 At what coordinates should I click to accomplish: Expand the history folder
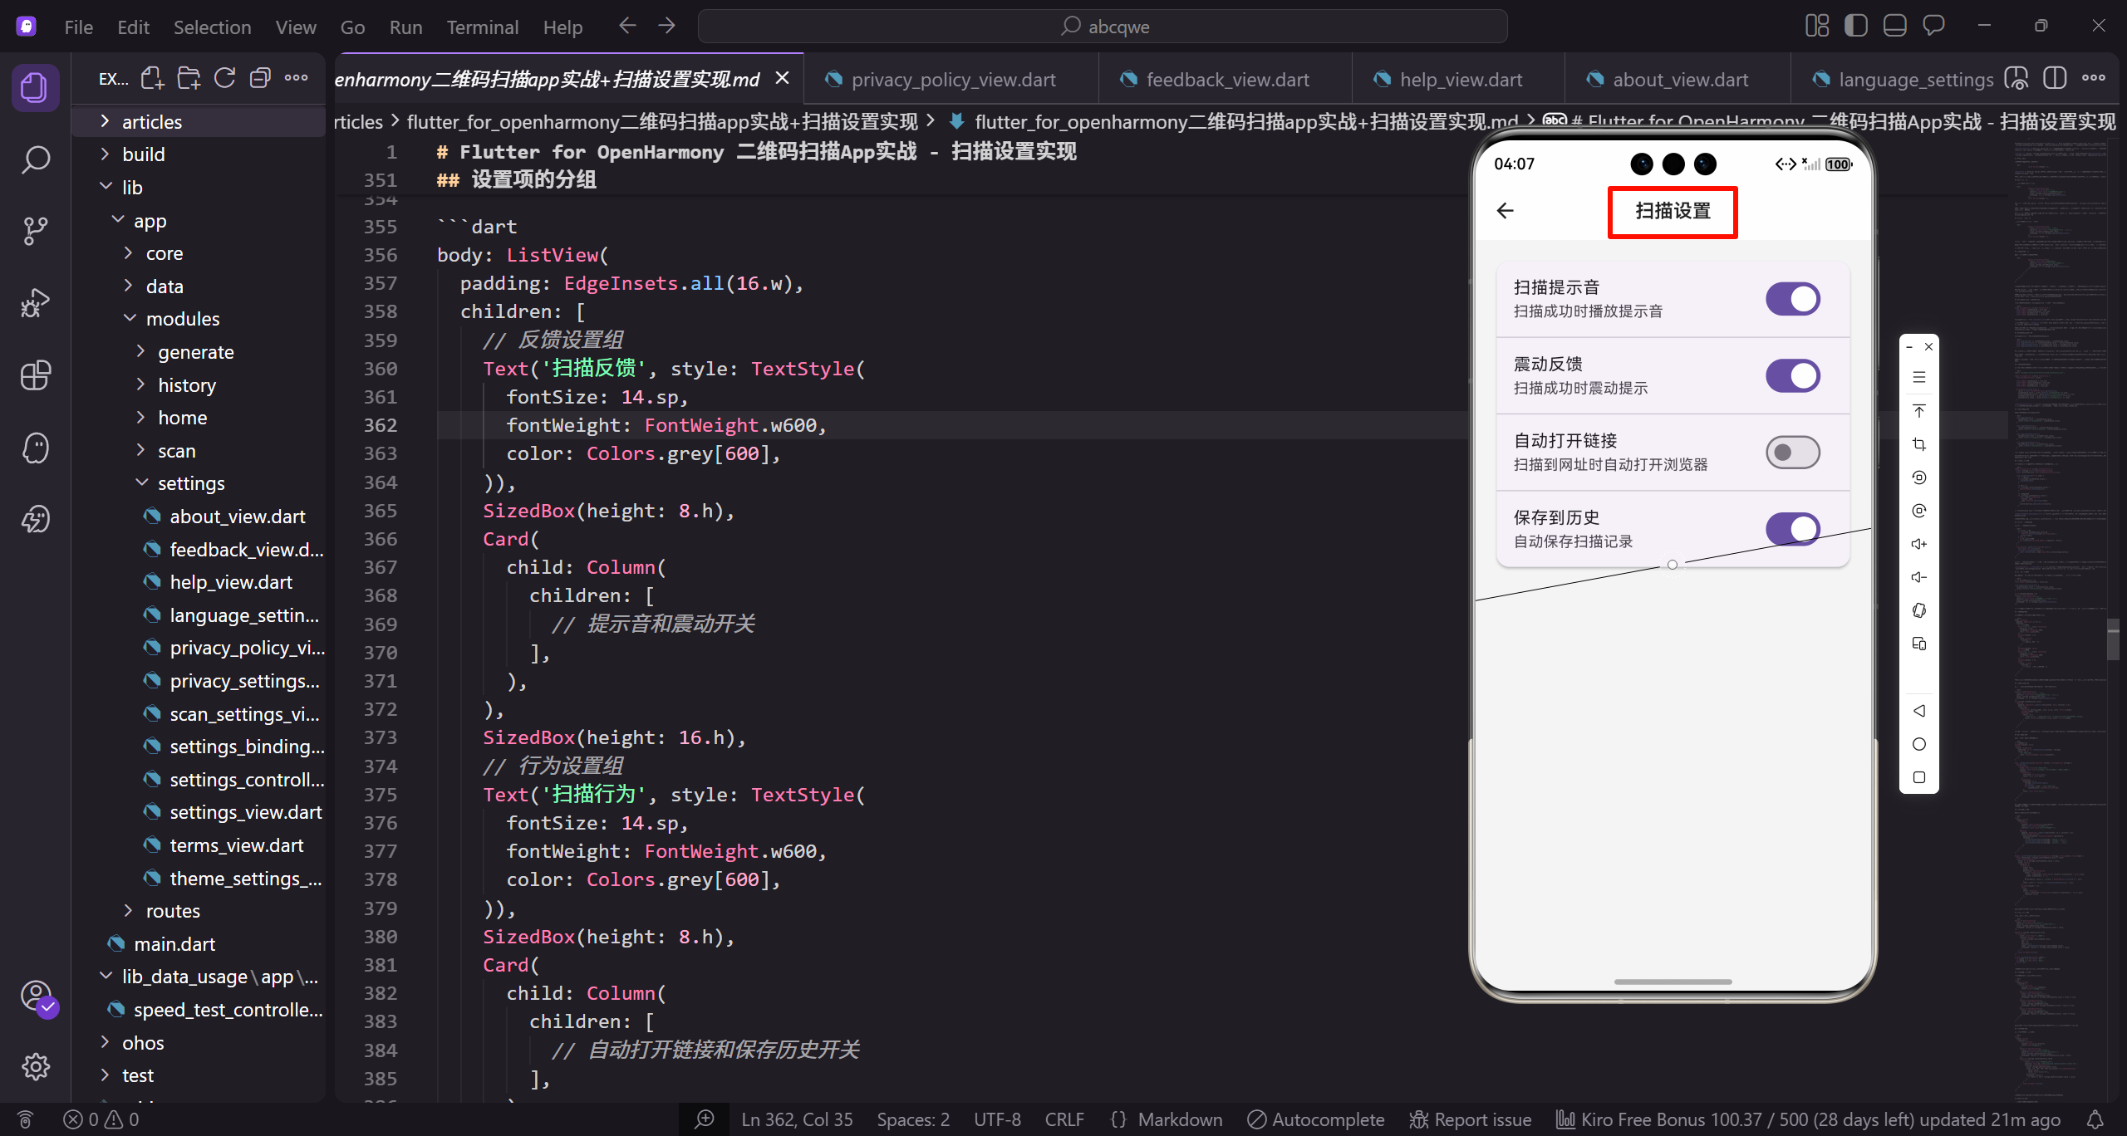(199, 385)
